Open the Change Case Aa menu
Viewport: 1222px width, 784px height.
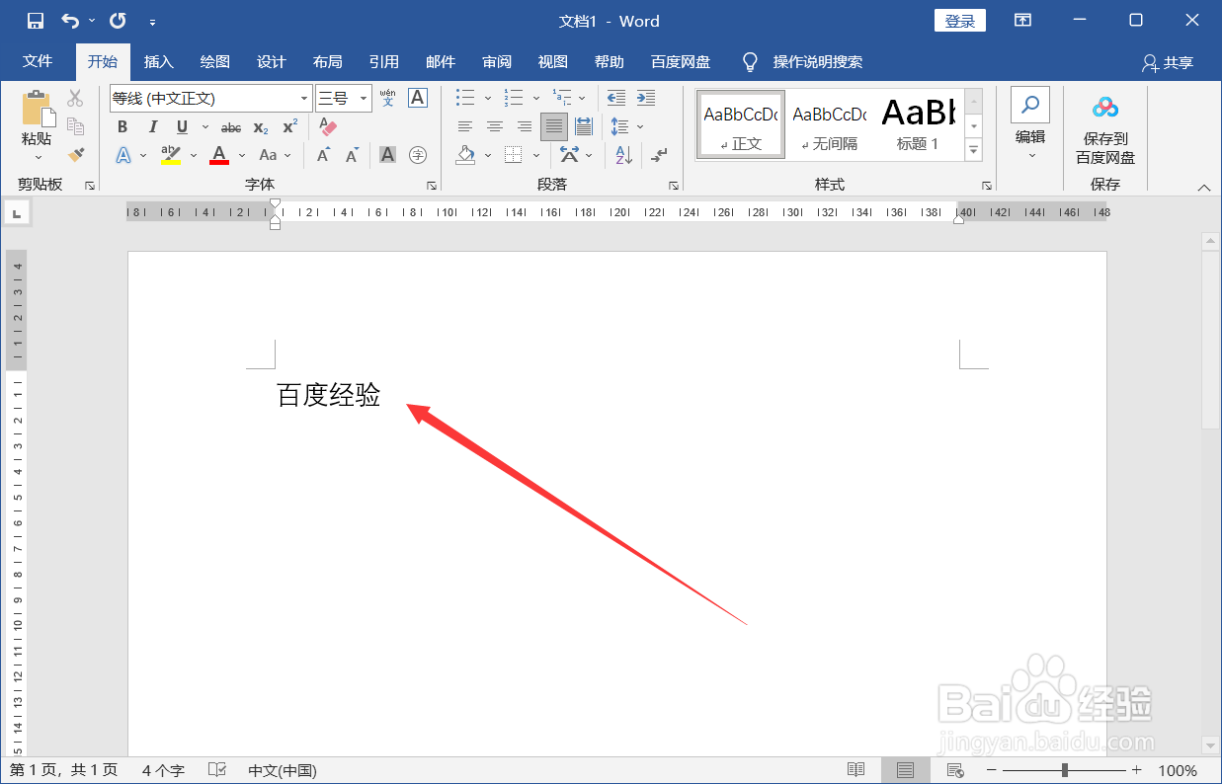click(x=275, y=155)
